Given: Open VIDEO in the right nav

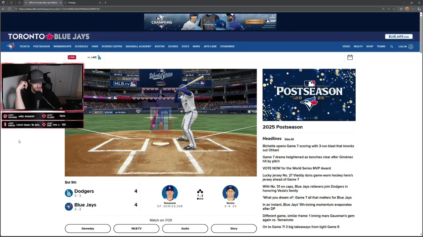Looking at the screenshot, I should coord(346,46).
